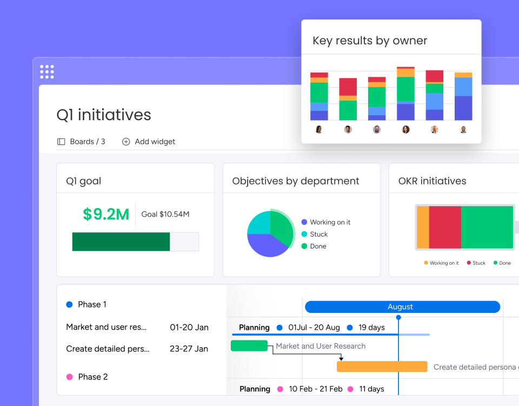Select the fourth owner avatar under the chart
The height and width of the screenshot is (406, 519).
click(x=406, y=129)
